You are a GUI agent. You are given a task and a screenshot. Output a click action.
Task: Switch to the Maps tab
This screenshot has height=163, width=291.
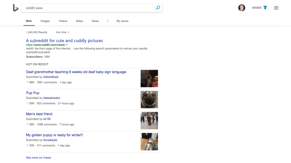(80, 21)
